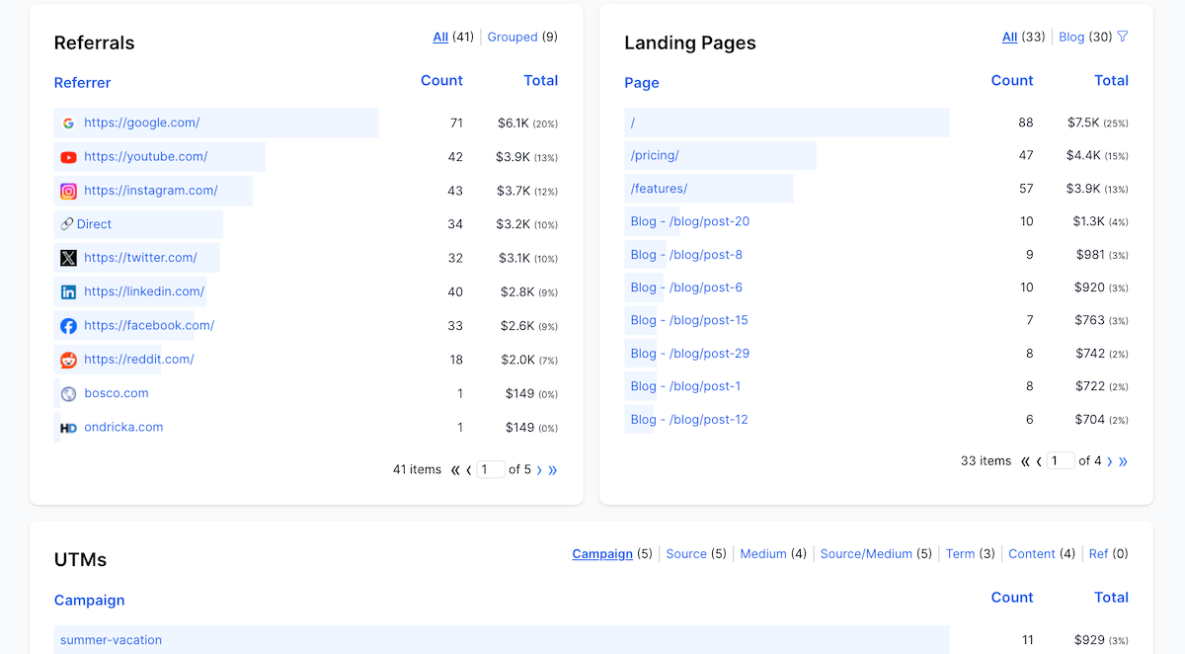Viewport: 1185px width, 654px height.
Task: Open the Landing Pages filter funnel icon
Action: (x=1122, y=37)
